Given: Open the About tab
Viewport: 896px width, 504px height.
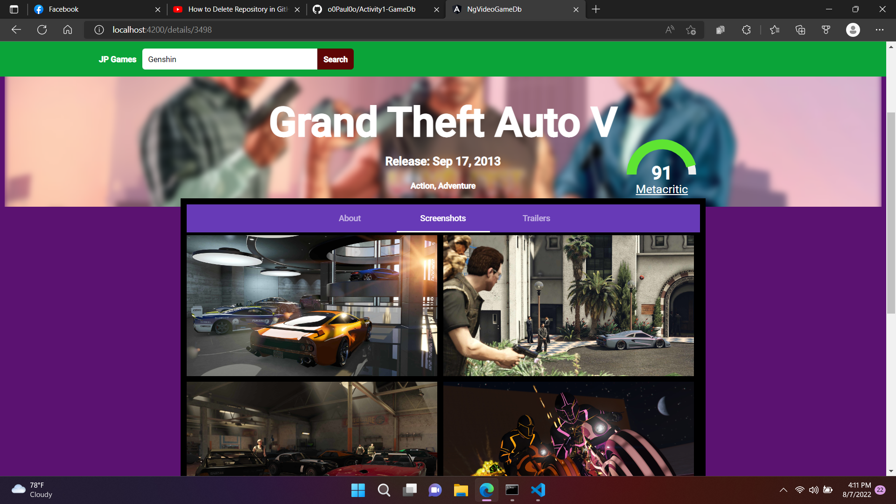Looking at the screenshot, I should click(350, 218).
